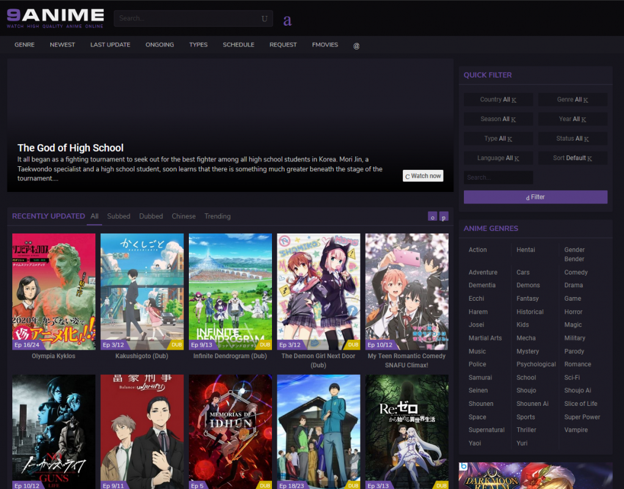
Task: Open the REQUEST page
Action: (x=283, y=45)
